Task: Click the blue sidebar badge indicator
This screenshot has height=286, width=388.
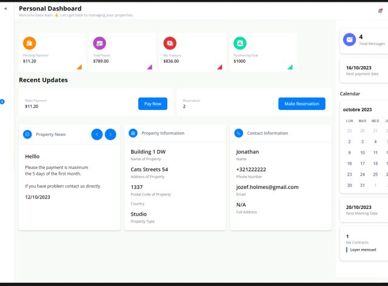Action: point(2,101)
